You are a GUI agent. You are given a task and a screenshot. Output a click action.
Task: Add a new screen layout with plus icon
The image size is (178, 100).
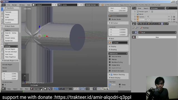click(53, 5)
